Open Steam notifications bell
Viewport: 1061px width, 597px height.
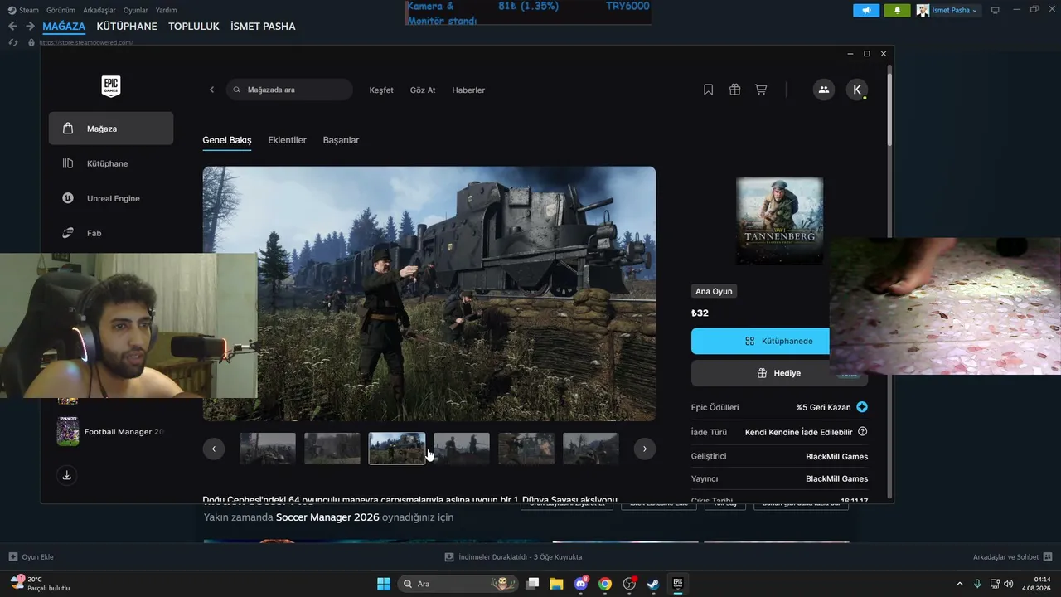tap(897, 11)
